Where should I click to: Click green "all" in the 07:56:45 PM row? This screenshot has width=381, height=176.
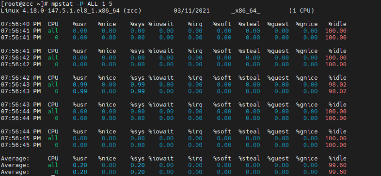tap(53, 138)
